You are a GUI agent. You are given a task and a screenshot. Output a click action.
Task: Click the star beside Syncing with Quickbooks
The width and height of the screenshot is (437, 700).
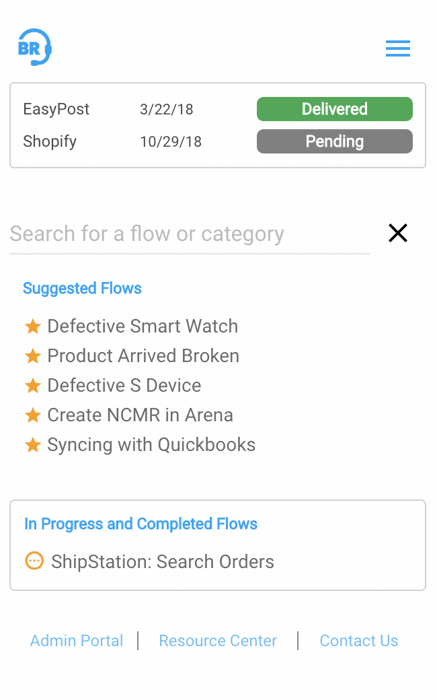pyautogui.click(x=33, y=445)
